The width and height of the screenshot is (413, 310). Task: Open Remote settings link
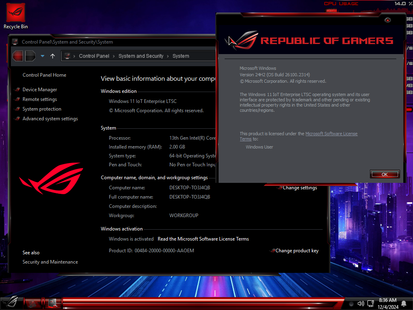40,99
